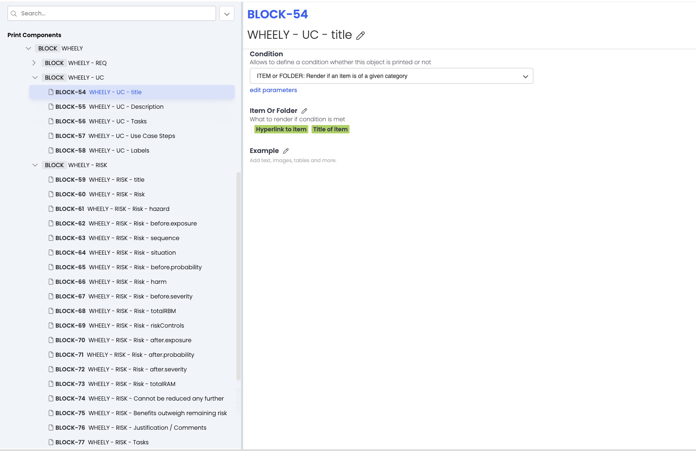Click document icon of BLOCK-77 row
The image size is (696, 451).
click(x=51, y=442)
